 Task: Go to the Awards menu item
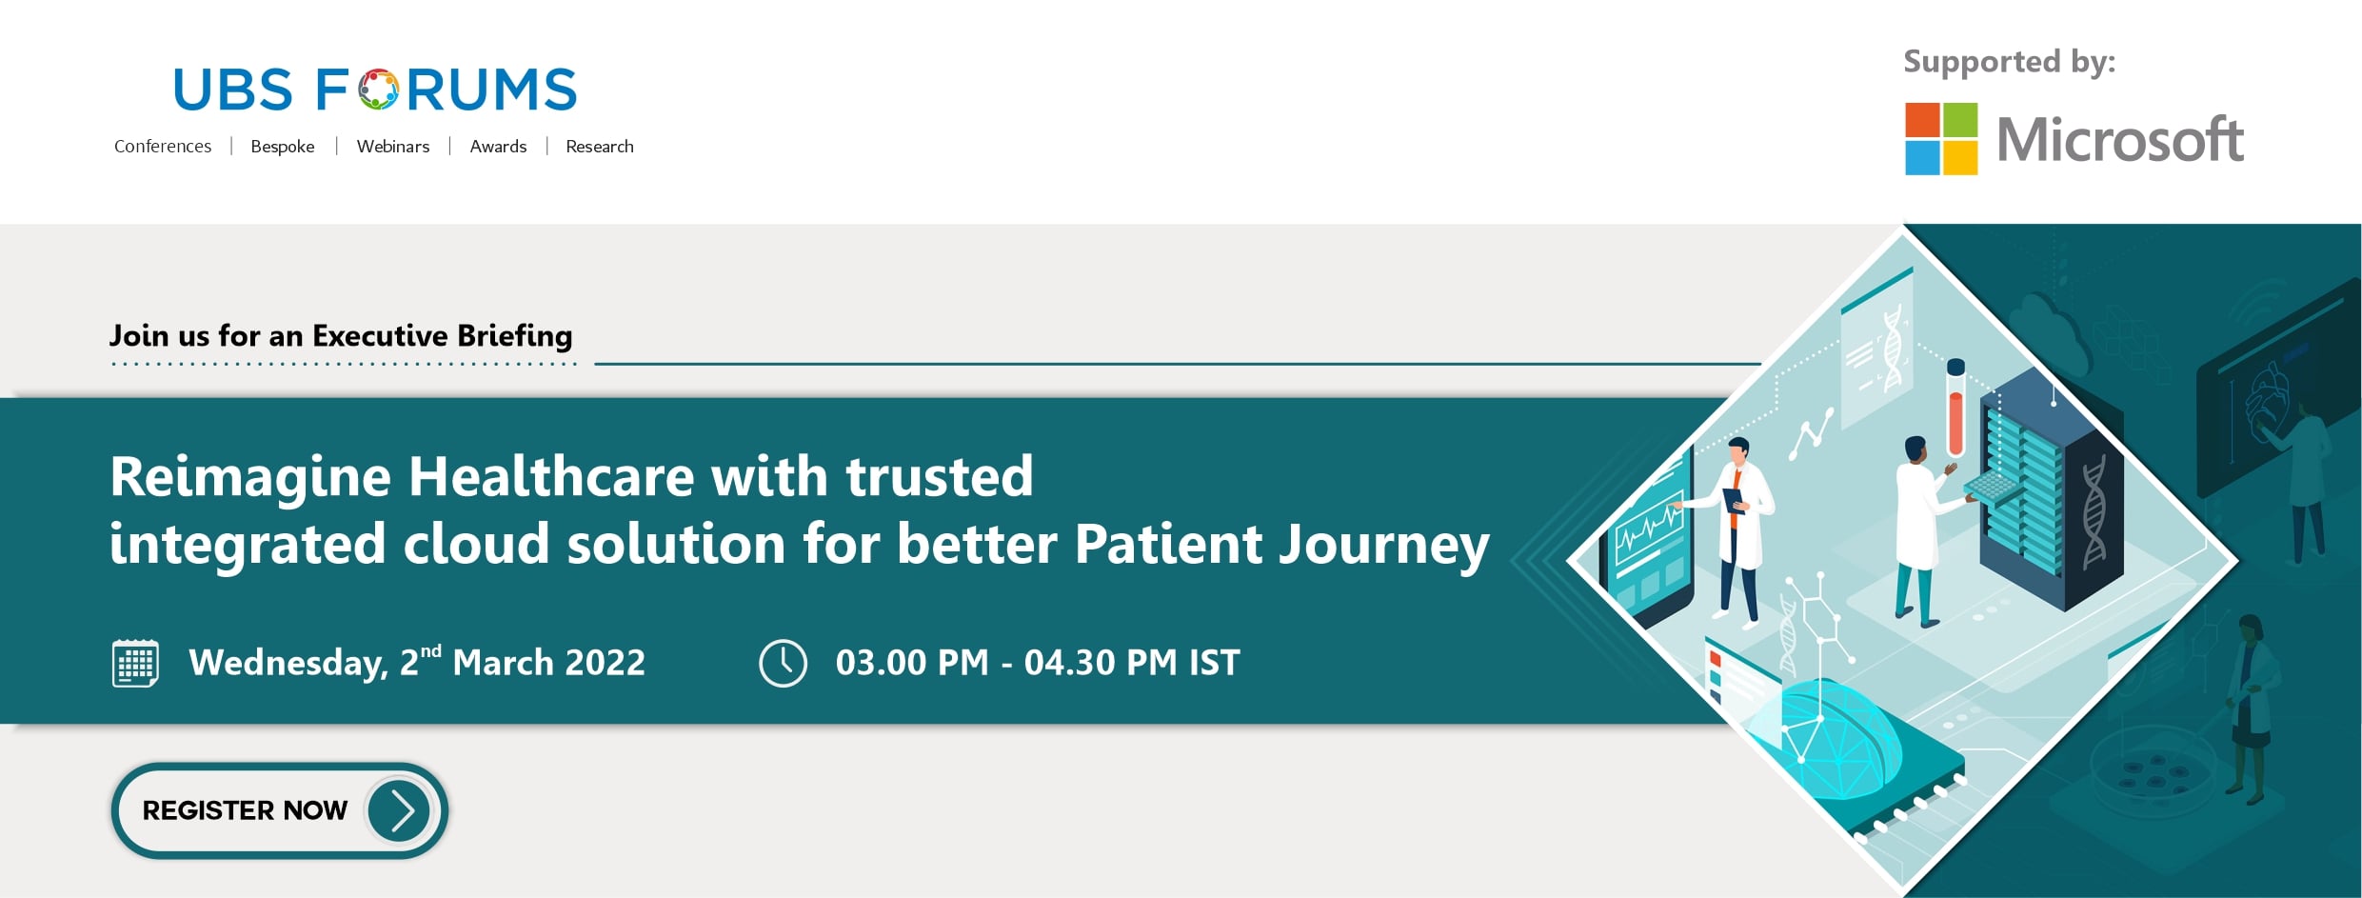pyautogui.click(x=498, y=147)
